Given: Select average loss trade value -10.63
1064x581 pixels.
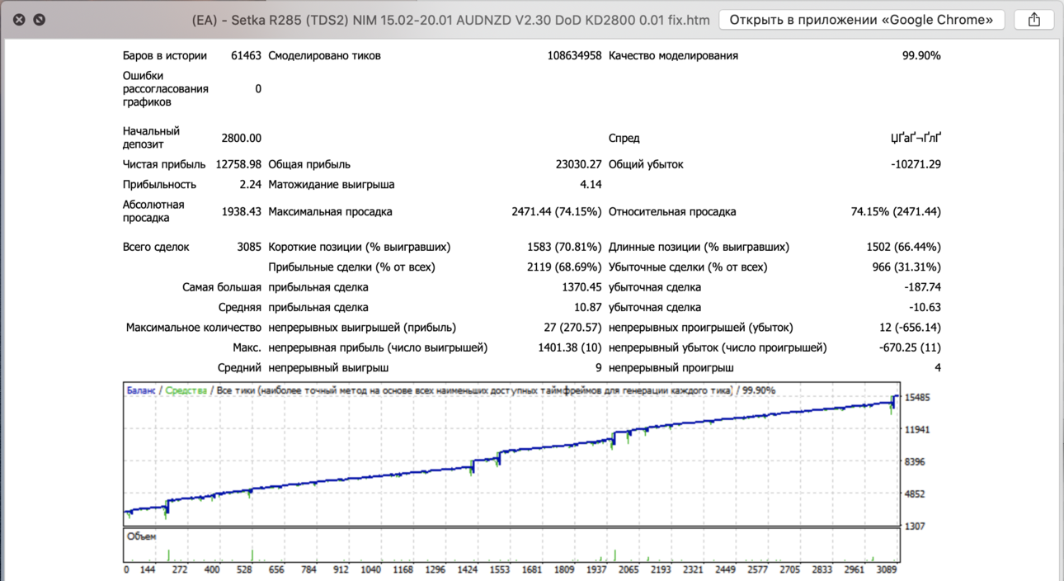Looking at the screenshot, I should tap(925, 308).
